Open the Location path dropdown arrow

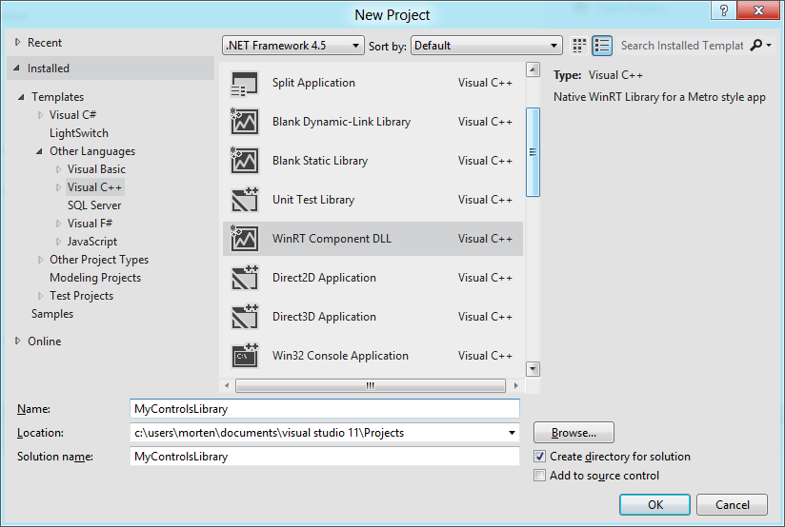pyautogui.click(x=512, y=433)
